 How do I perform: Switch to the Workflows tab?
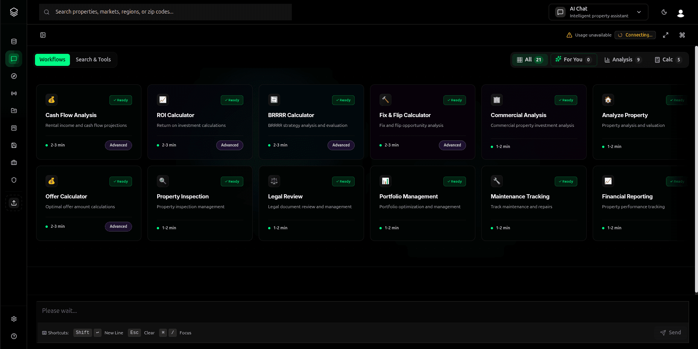point(52,59)
